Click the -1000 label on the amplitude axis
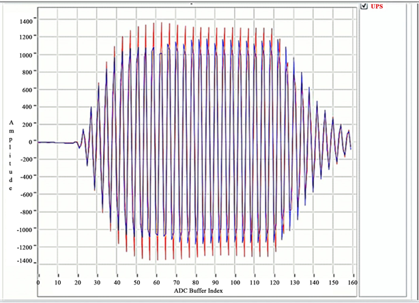The width and height of the screenshot is (419, 303). [25, 228]
